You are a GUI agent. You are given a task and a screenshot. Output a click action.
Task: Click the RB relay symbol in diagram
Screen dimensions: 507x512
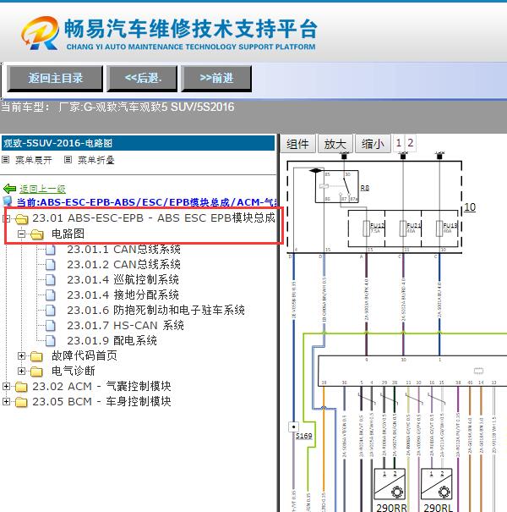336,186
